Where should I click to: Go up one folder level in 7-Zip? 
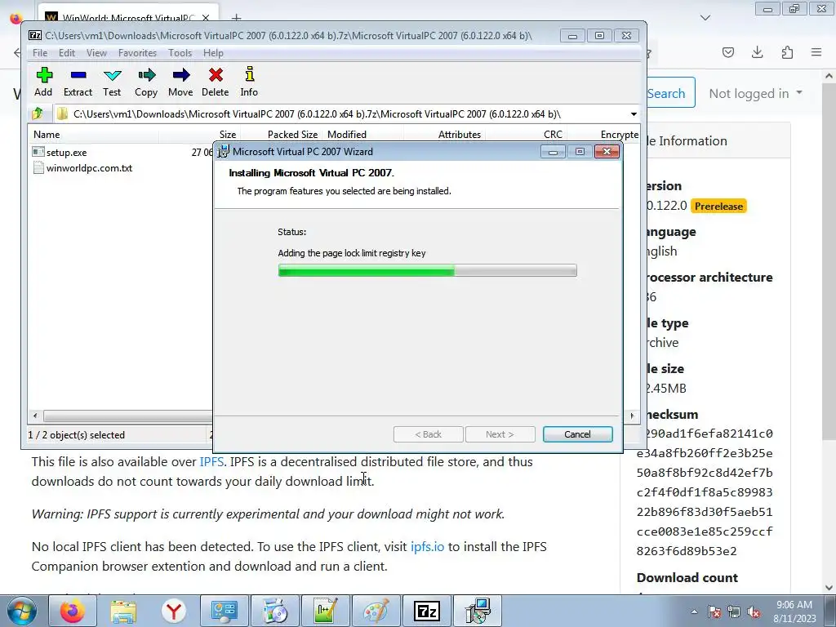(x=38, y=113)
